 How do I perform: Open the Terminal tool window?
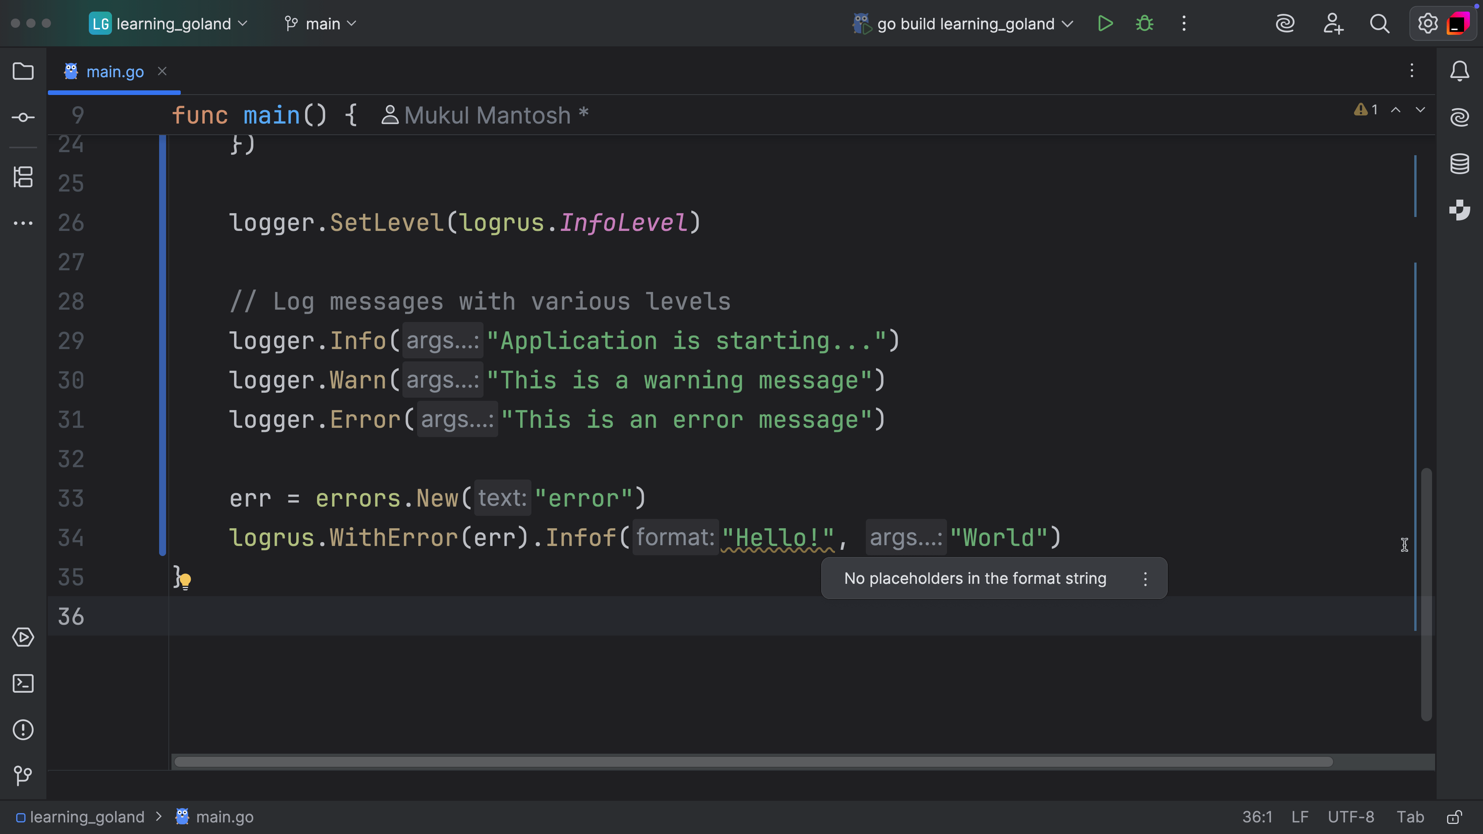pyautogui.click(x=23, y=684)
